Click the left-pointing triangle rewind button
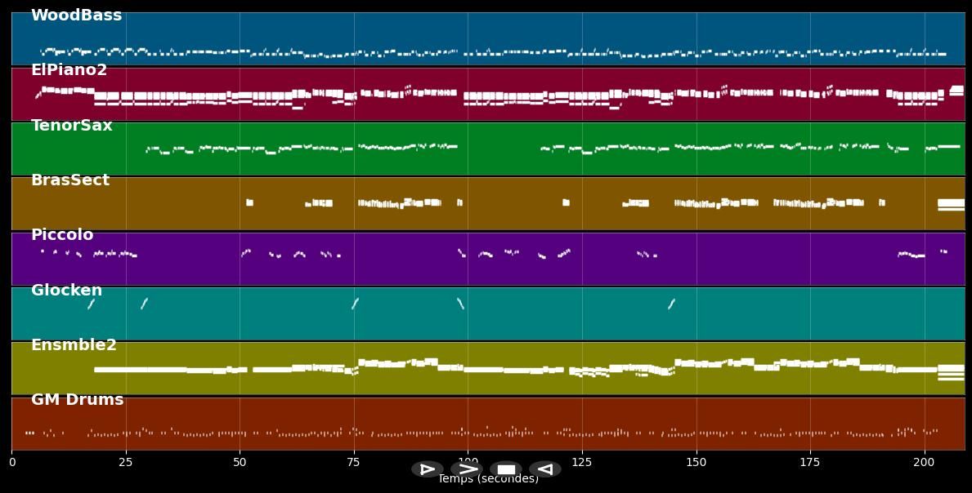Image resolution: width=972 pixels, height=493 pixels. tap(544, 469)
